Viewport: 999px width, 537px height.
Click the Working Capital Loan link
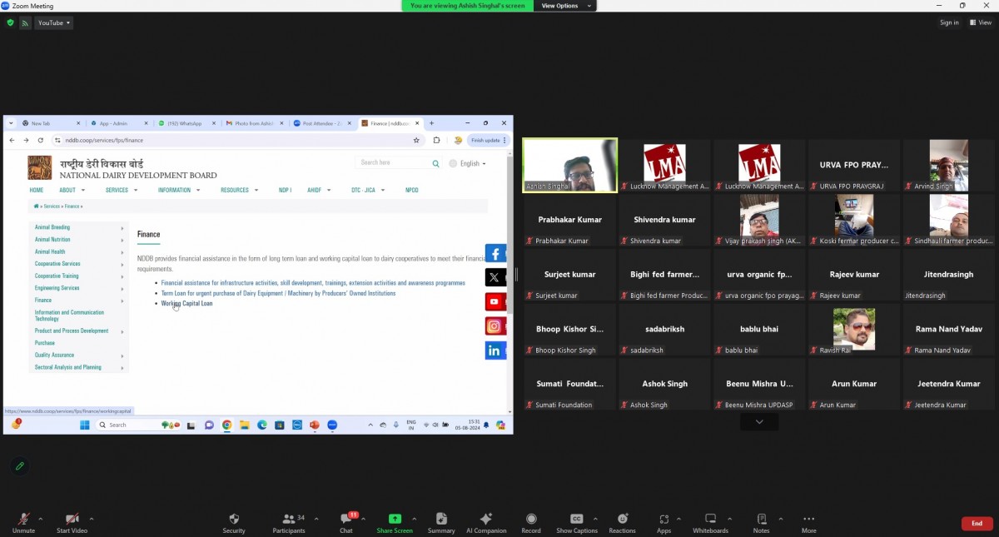tap(186, 303)
